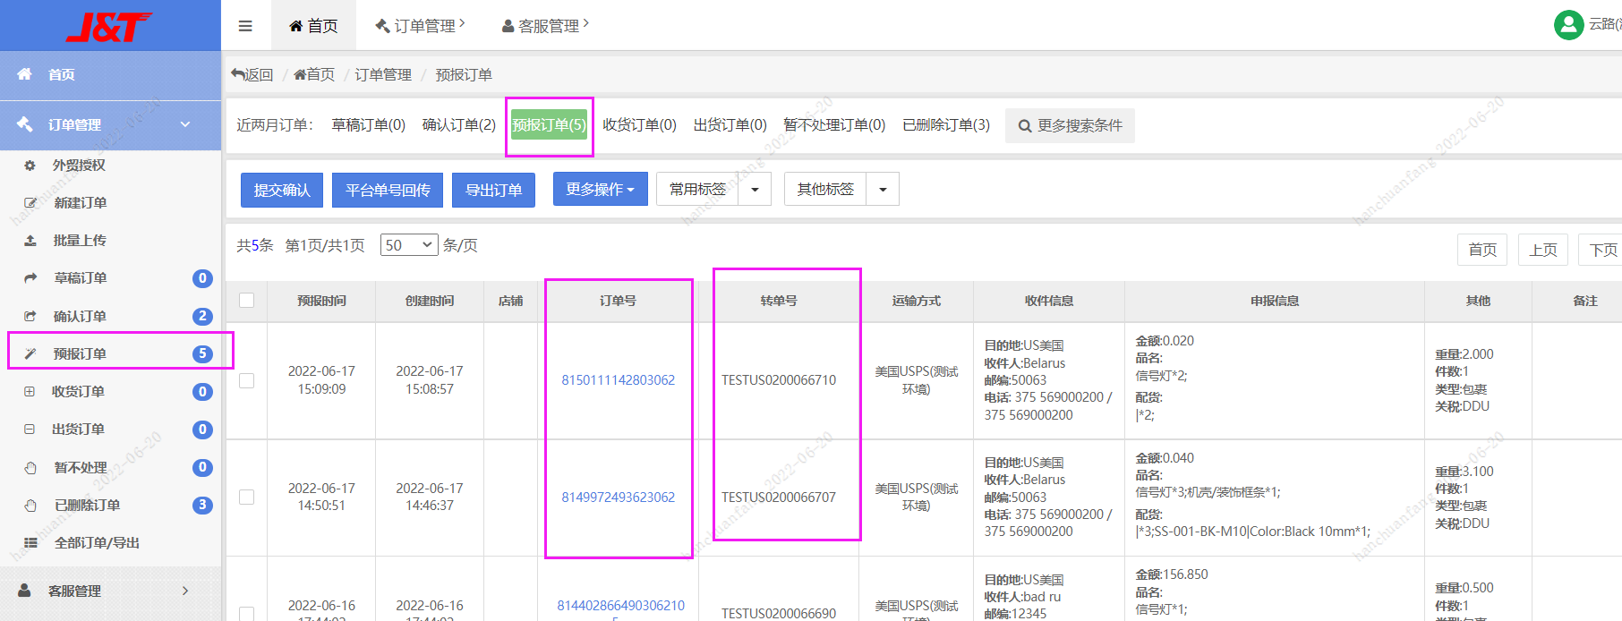Click the 收货订单 plus-square icon
The height and width of the screenshot is (621, 1622).
tap(30, 391)
